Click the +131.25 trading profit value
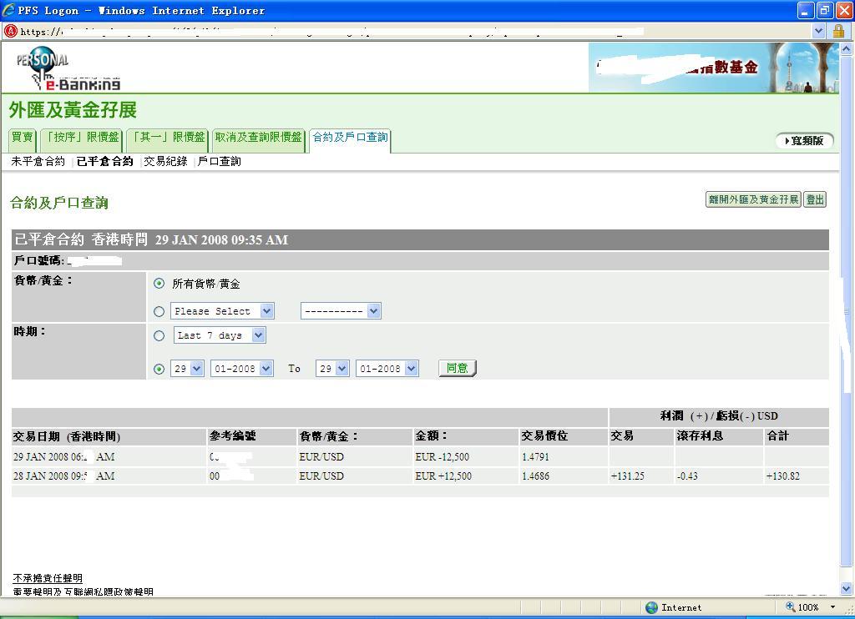The height and width of the screenshot is (619, 855). pyautogui.click(x=628, y=476)
